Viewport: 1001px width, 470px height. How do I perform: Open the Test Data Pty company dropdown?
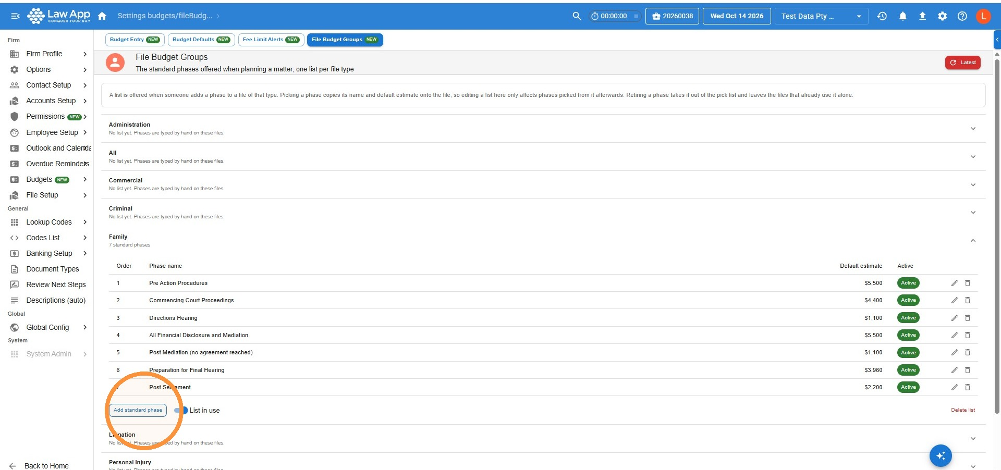[x=821, y=16]
